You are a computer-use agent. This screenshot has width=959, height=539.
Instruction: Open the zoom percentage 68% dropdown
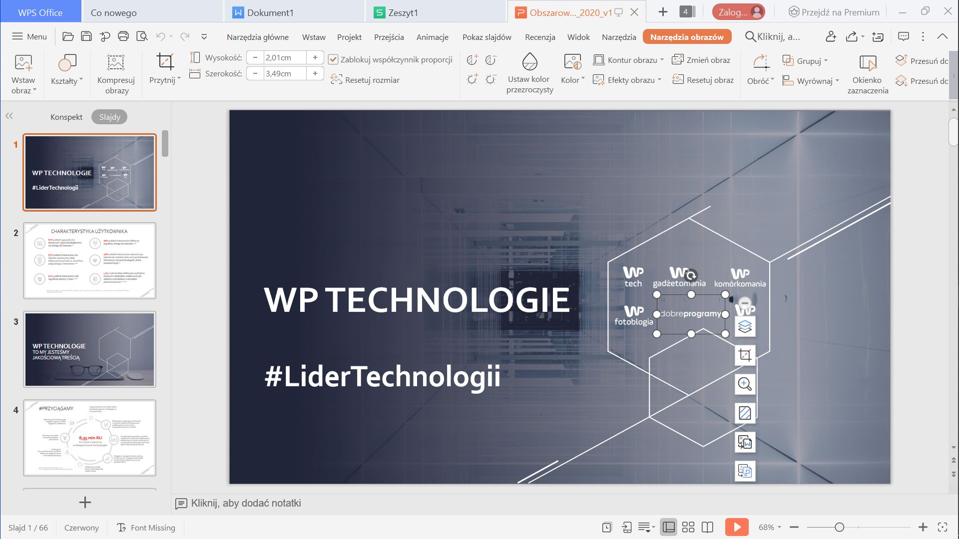770,528
